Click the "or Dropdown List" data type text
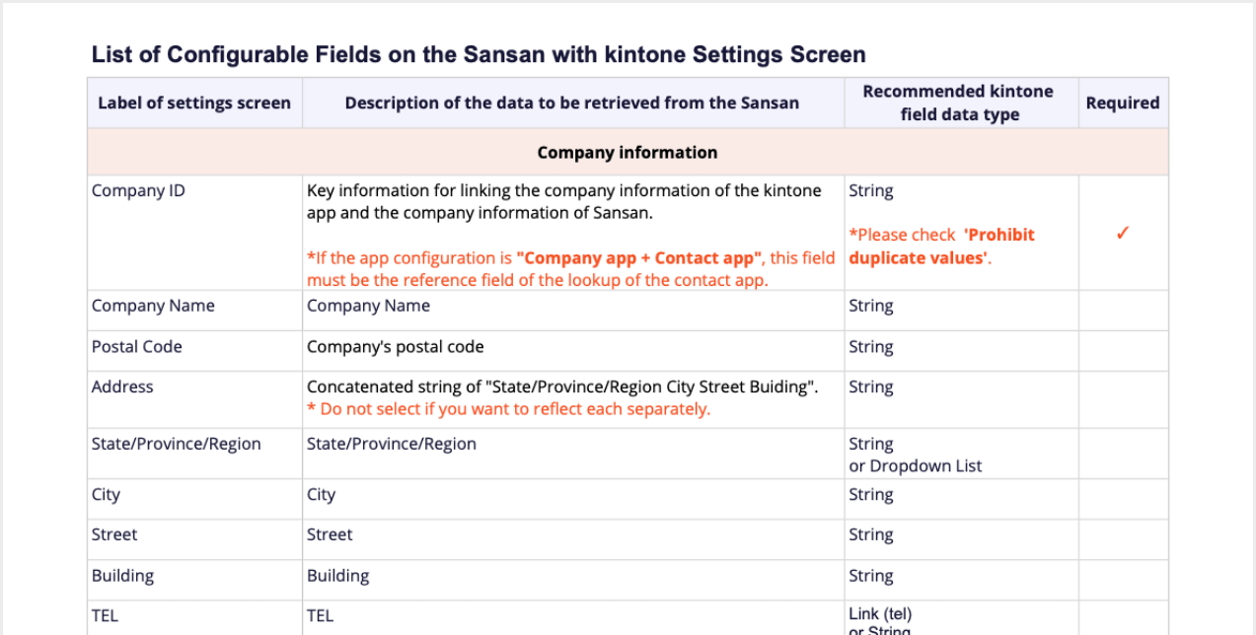1256x635 pixels. (x=916, y=466)
